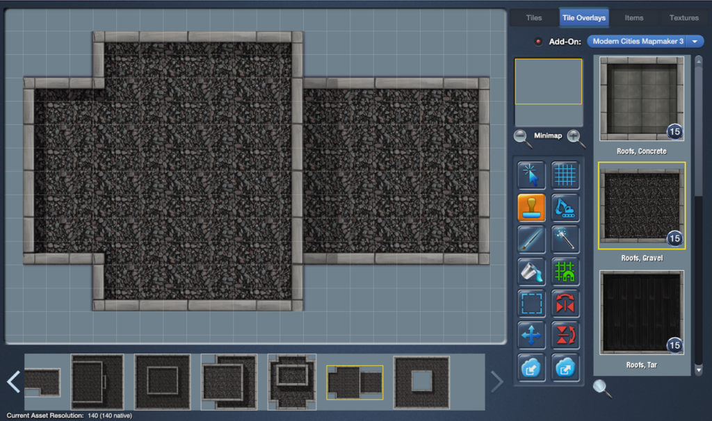Select the paint bucket fill tool
This screenshot has height=421, width=712.
531,272
